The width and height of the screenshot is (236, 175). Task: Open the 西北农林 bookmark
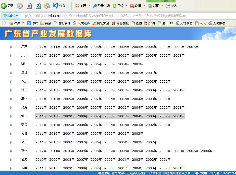(62, 23)
